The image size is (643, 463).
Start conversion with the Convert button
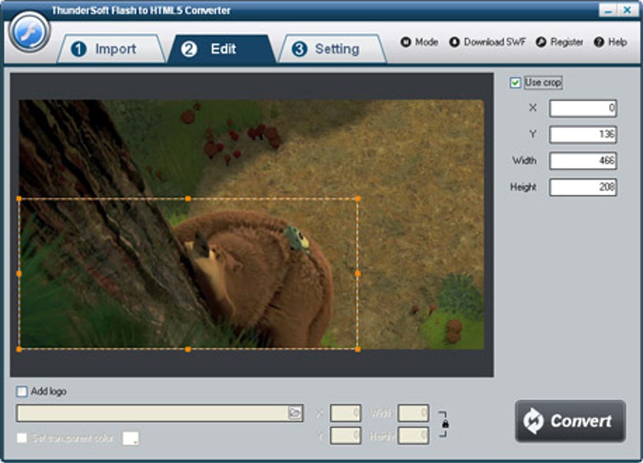click(571, 421)
